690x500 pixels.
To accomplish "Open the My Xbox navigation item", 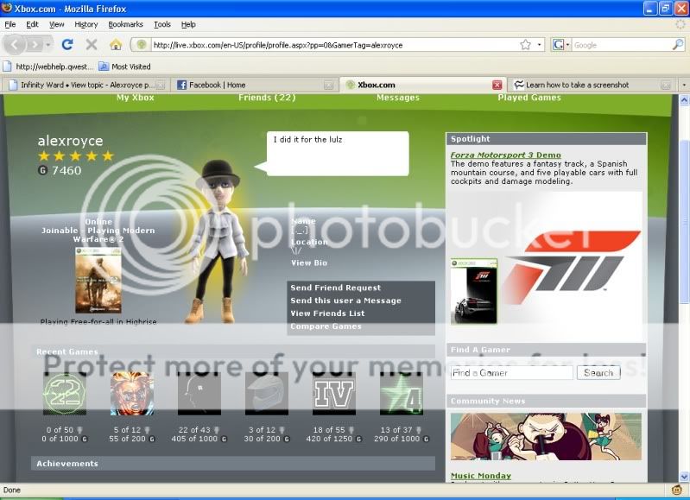I will point(135,98).
